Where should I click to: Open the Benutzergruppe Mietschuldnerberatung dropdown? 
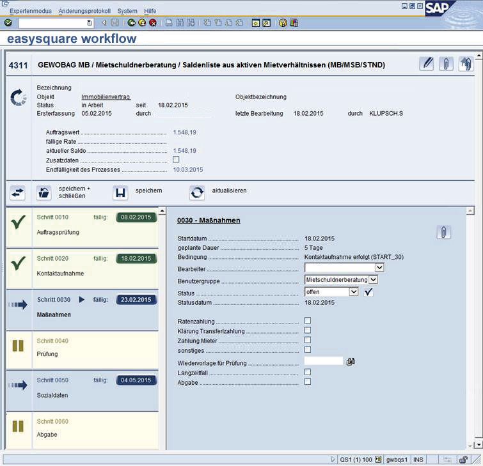(374, 279)
